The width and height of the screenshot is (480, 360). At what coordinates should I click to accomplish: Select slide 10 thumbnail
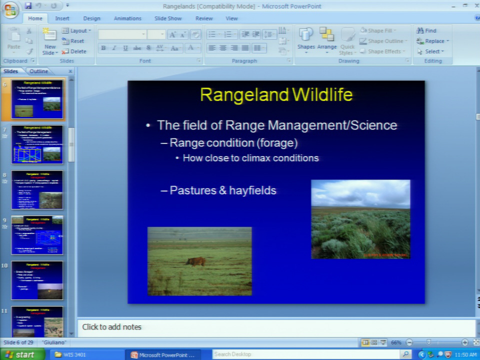37,280
